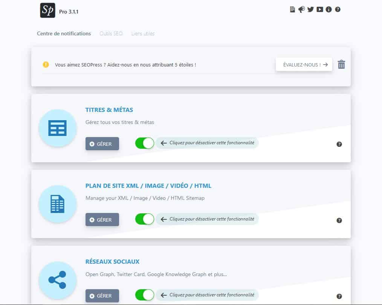This screenshot has height=305, width=382.
Task: Click the deactivate hint beside Titres & Métas toggle
Action: pos(207,143)
